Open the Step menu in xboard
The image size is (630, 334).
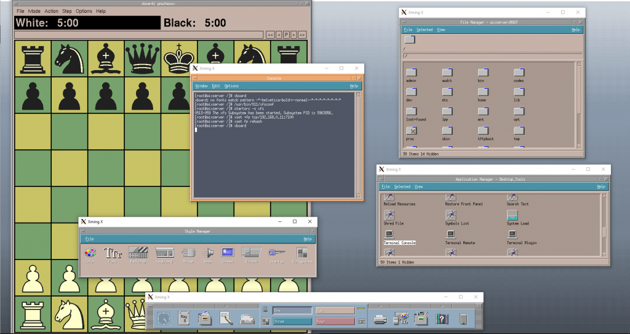pyautogui.click(x=67, y=11)
